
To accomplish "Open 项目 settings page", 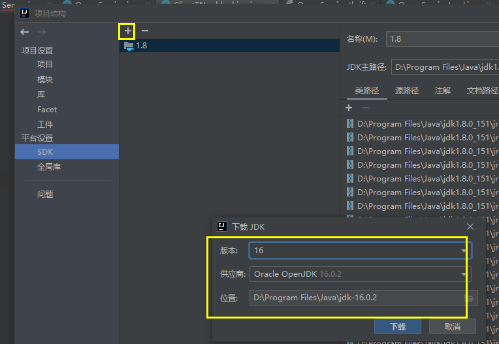I will tap(44, 64).
